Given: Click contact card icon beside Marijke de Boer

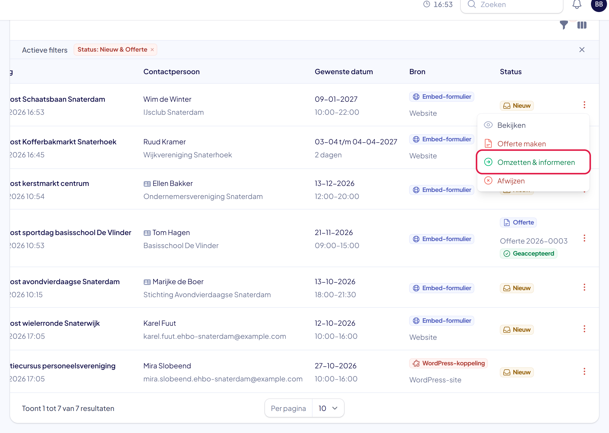Looking at the screenshot, I should [147, 282].
